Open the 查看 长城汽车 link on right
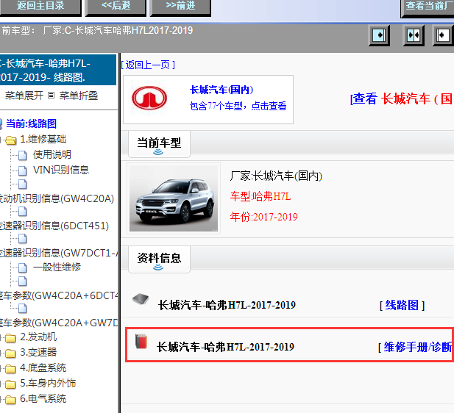 tap(402, 99)
